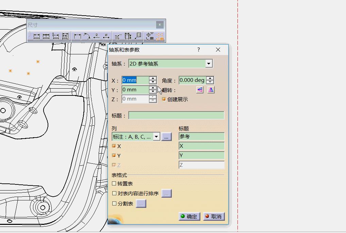Image resolution: width=346 pixels, height=233 pixels.
Task: Choose the radius dimension tool
Action: 97,36
